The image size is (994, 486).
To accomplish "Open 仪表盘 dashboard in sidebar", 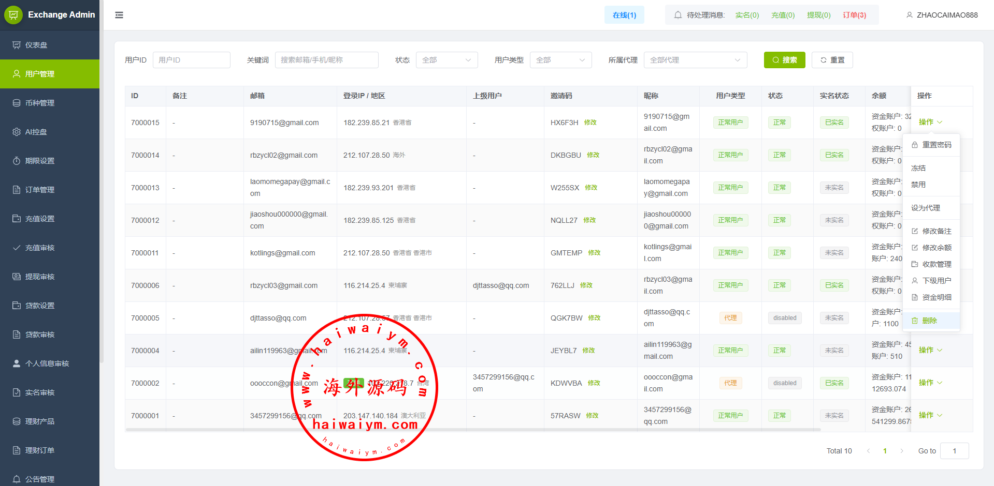I will click(36, 45).
